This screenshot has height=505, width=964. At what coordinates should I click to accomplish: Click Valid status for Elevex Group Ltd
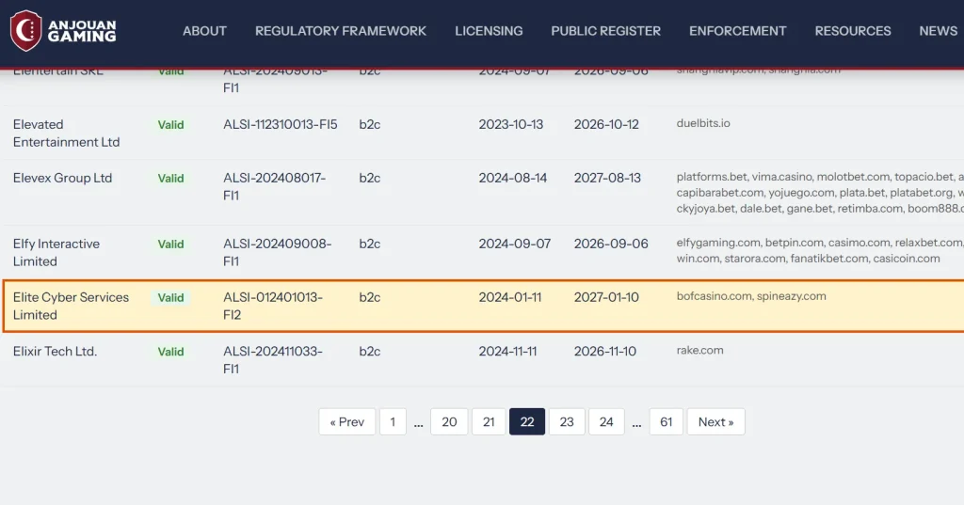(x=171, y=178)
